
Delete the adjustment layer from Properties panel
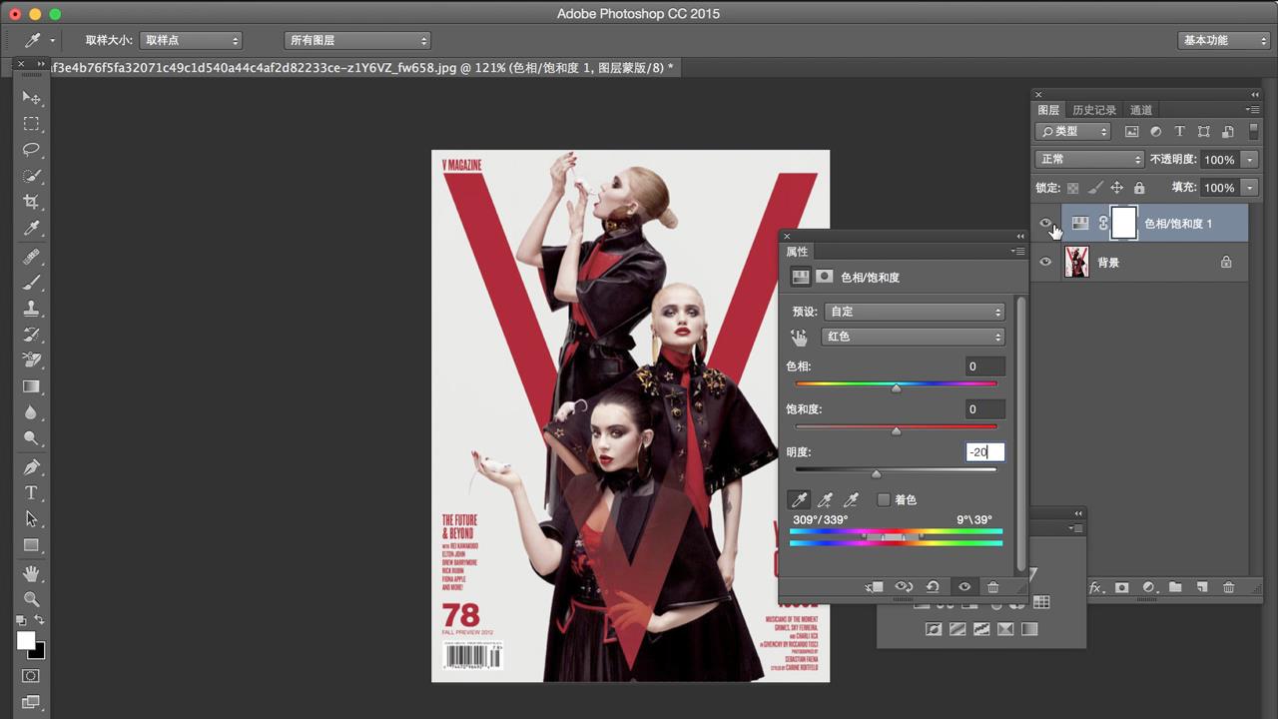pos(992,587)
